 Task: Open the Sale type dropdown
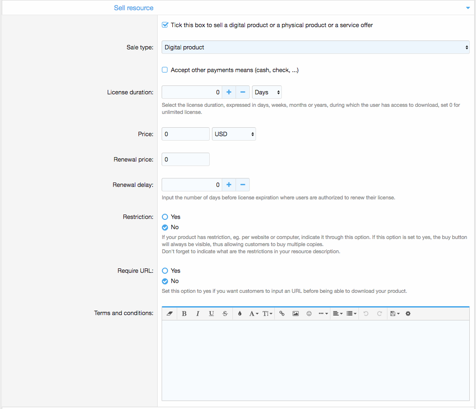pyautogui.click(x=315, y=47)
